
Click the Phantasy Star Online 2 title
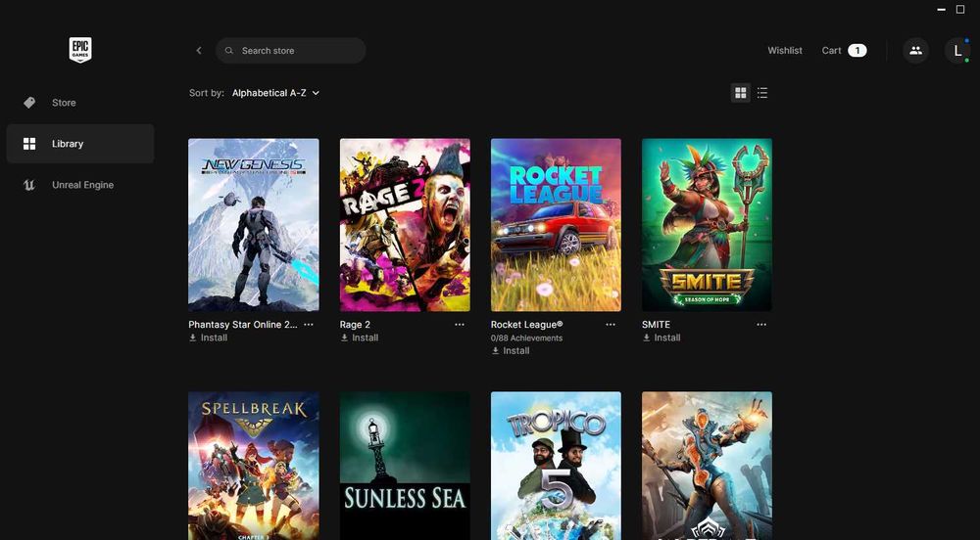tap(242, 324)
